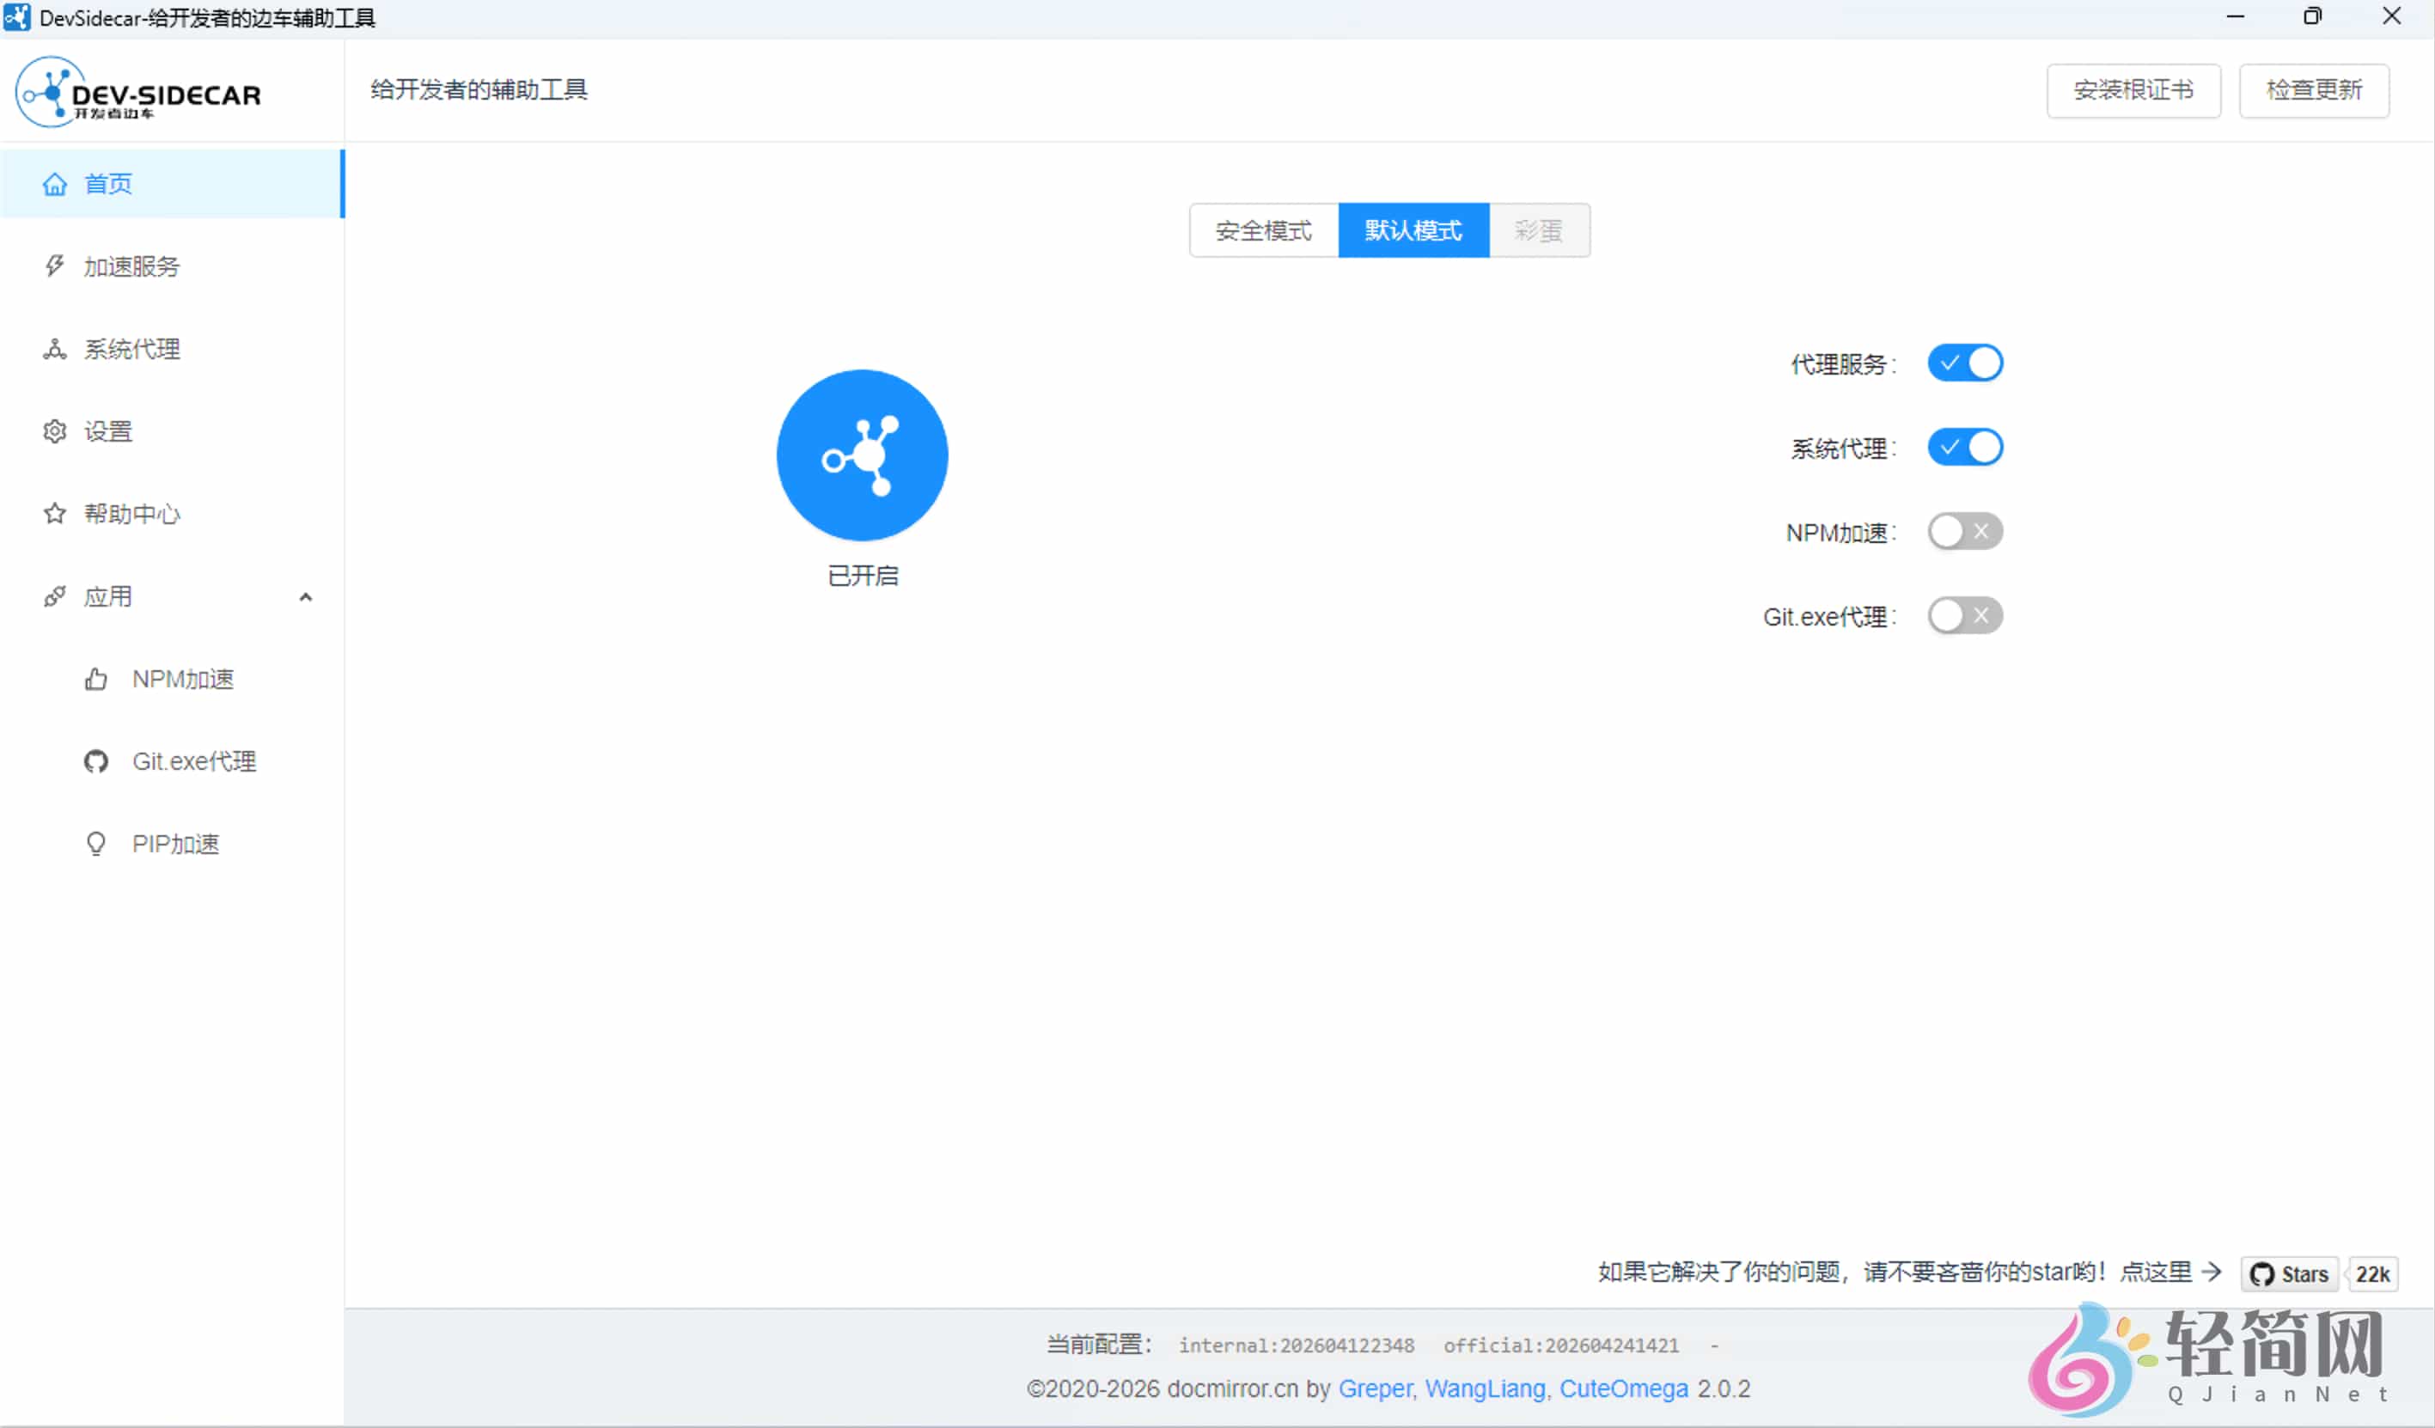Click the big blue 已开启 status circle
Image resolution: width=2435 pixels, height=1428 pixels.
tap(861, 455)
